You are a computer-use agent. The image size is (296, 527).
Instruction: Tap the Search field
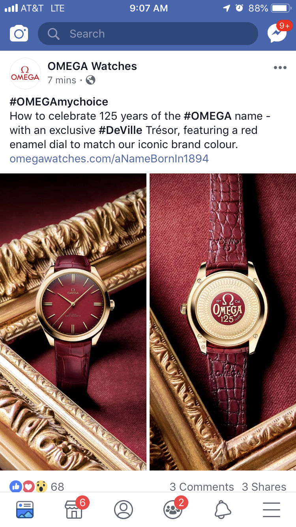(148, 34)
